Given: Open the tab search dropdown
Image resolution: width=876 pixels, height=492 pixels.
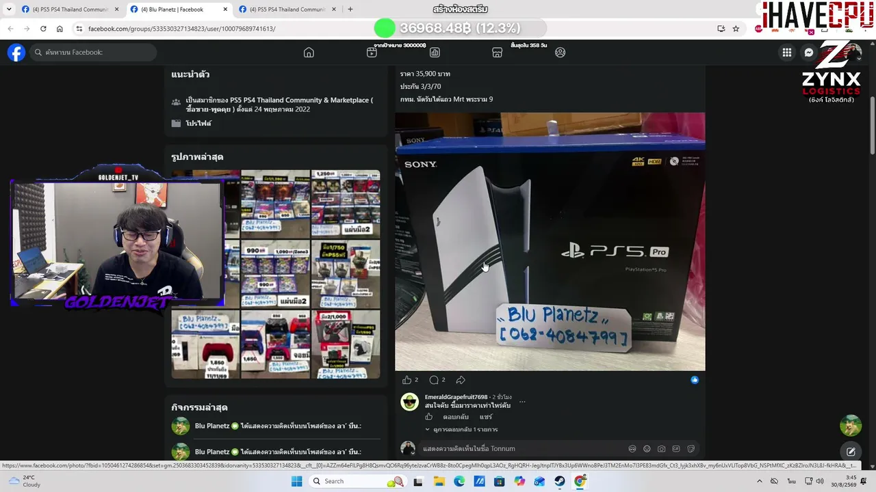Looking at the screenshot, I should click(8, 10).
